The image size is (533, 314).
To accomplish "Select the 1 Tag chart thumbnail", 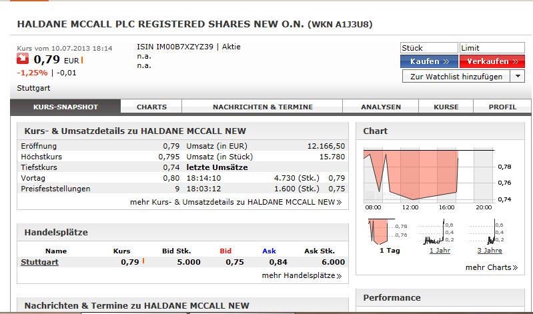I will (x=390, y=233).
